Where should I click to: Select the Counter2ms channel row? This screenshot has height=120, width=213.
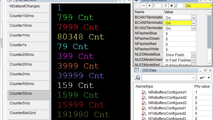pyautogui.click(x=28, y=76)
